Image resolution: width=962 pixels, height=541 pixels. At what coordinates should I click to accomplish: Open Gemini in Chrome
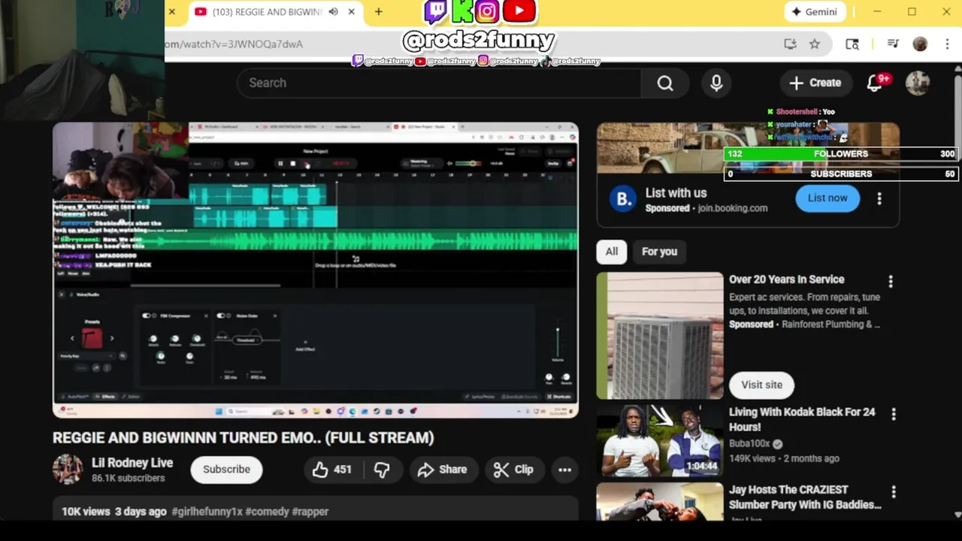click(814, 12)
